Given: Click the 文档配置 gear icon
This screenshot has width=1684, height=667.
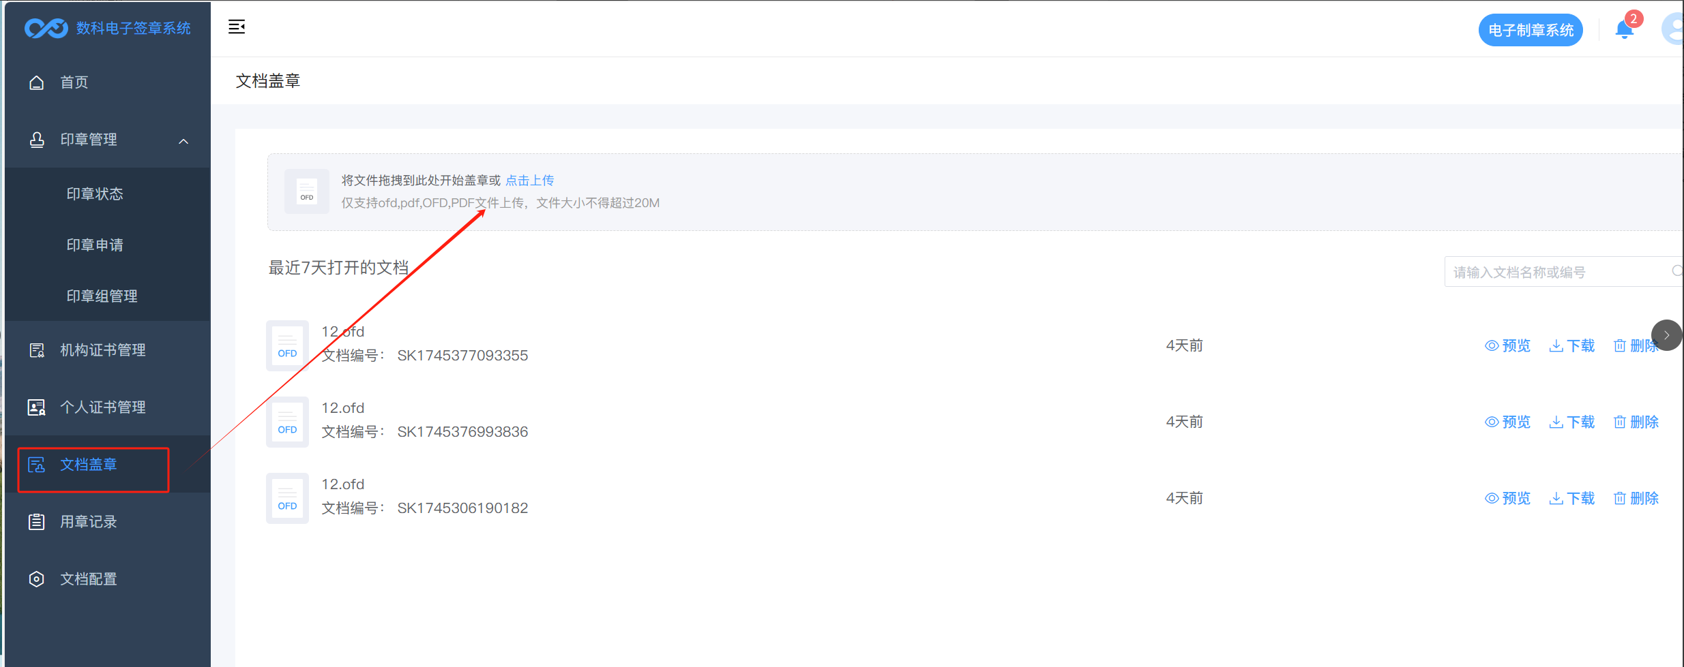Looking at the screenshot, I should (x=37, y=579).
